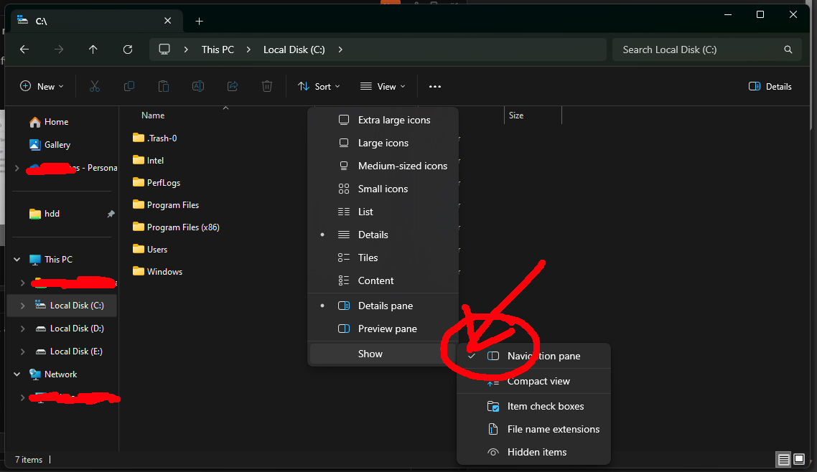Open the New dropdown menu

pyautogui.click(x=42, y=86)
